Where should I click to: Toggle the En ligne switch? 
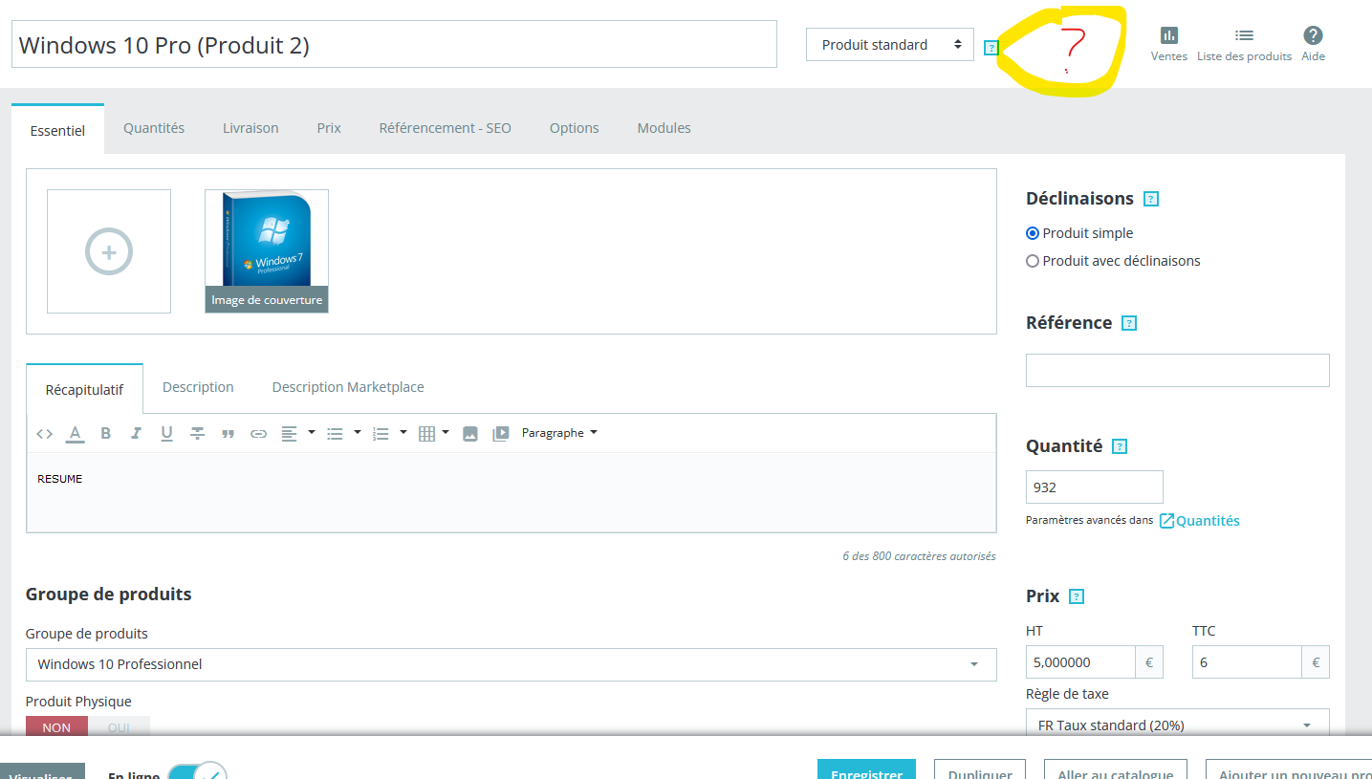click(198, 772)
